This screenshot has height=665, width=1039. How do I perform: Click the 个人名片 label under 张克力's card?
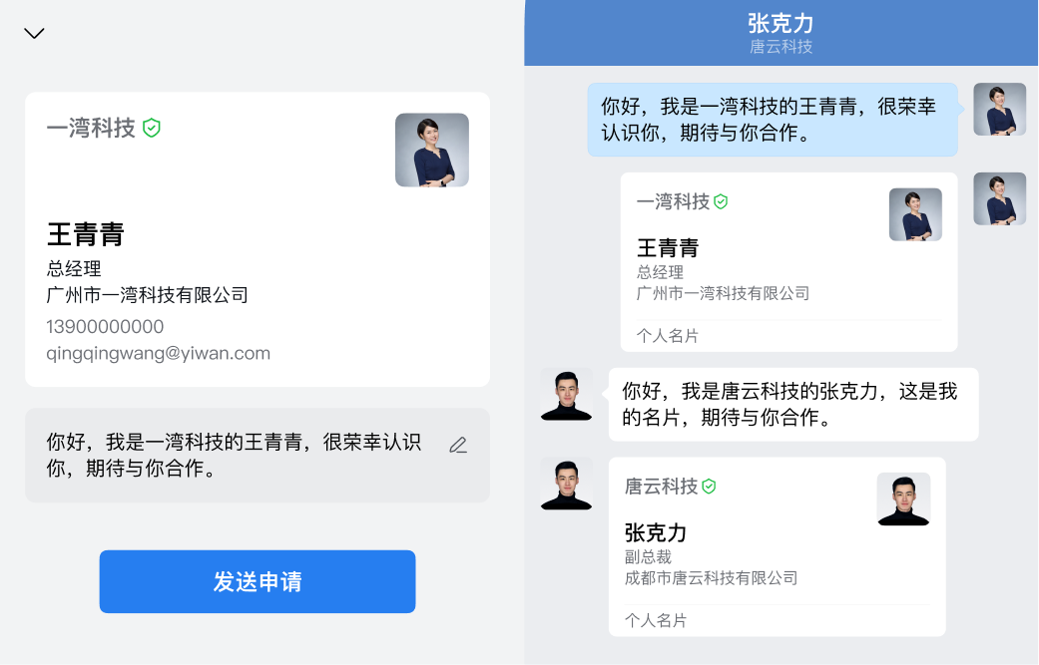click(x=656, y=621)
